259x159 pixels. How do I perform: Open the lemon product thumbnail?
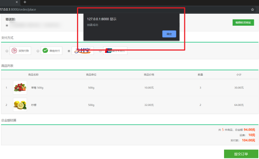[x=20, y=105]
